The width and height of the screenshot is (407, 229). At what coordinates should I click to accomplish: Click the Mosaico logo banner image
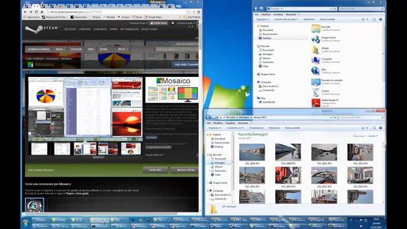click(x=172, y=90)
